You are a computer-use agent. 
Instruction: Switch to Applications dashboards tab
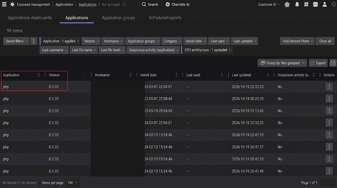coord(30,18)
